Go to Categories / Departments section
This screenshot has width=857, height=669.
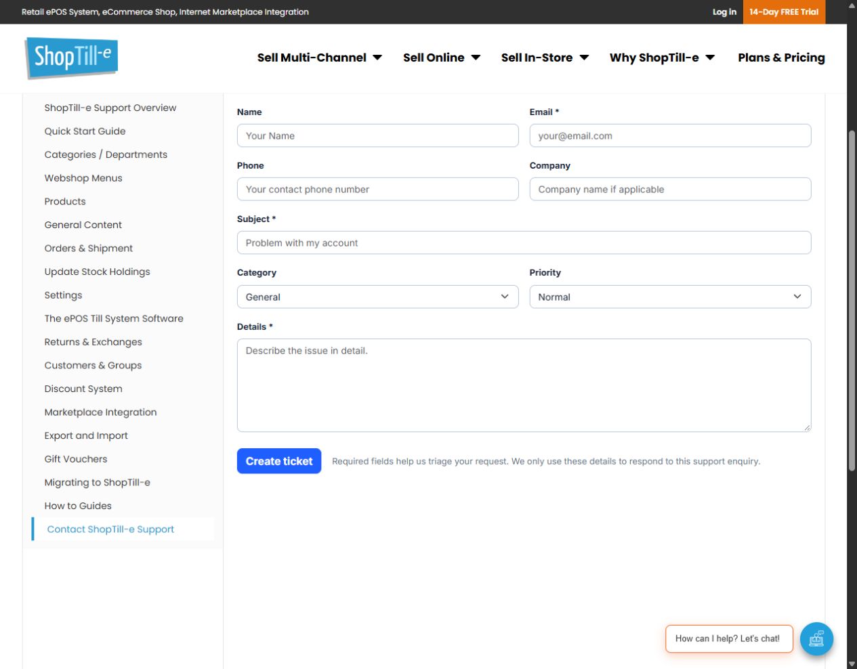pos(106,154)
